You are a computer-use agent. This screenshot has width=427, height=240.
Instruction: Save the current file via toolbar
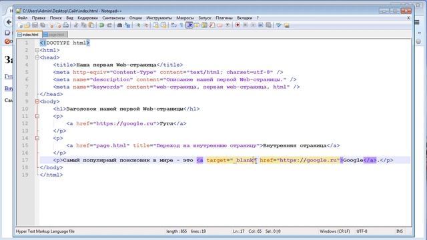(35, 25)
